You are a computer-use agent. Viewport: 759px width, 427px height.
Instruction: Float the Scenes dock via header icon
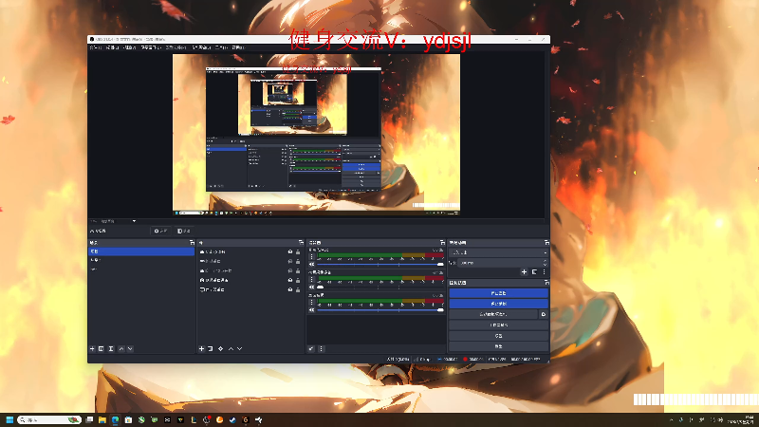[192, 243]
